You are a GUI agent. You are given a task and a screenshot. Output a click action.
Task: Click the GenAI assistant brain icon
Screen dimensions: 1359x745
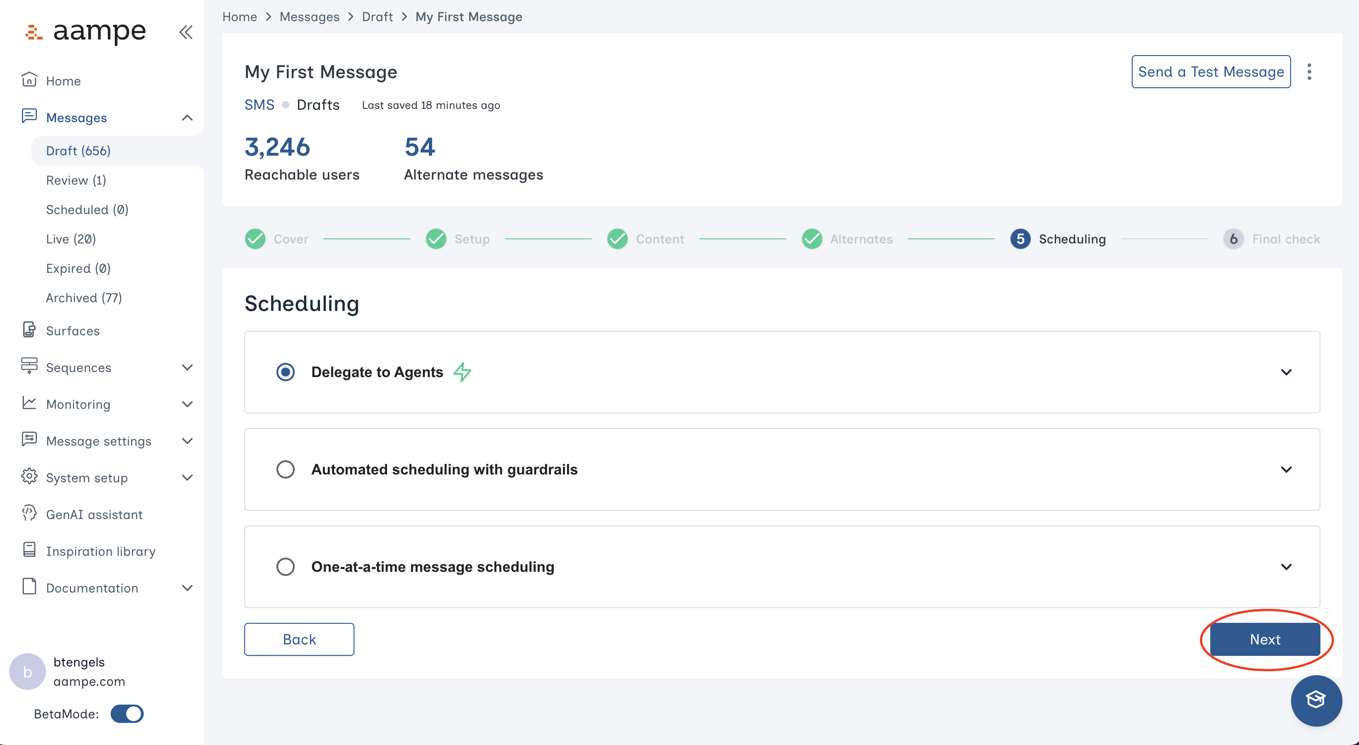coord(29,514)
